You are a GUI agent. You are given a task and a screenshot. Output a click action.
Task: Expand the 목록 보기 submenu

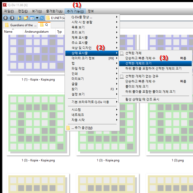(x=92, y=27)
